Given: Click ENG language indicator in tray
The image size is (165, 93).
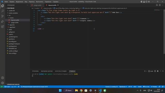Looking at the screenshot, I should [x=145, y=90].
